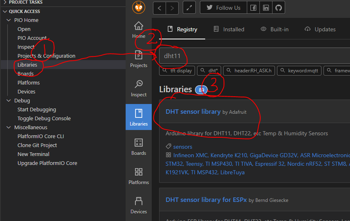Open Home in the PIO sidebar
This screenshot has width=350, height=221.
139,30
